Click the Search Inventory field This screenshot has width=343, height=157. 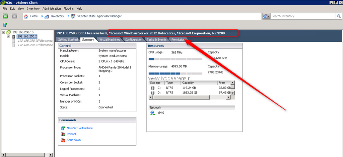[x=303, y=16]
